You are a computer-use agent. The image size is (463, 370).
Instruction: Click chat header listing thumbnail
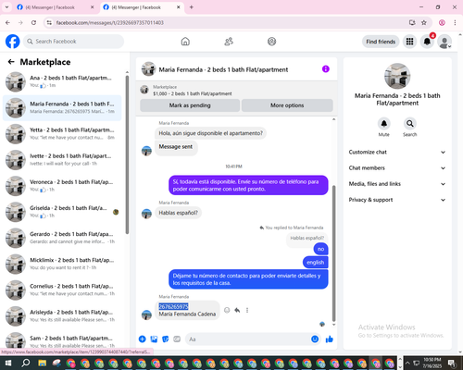[x=148, y=69]
